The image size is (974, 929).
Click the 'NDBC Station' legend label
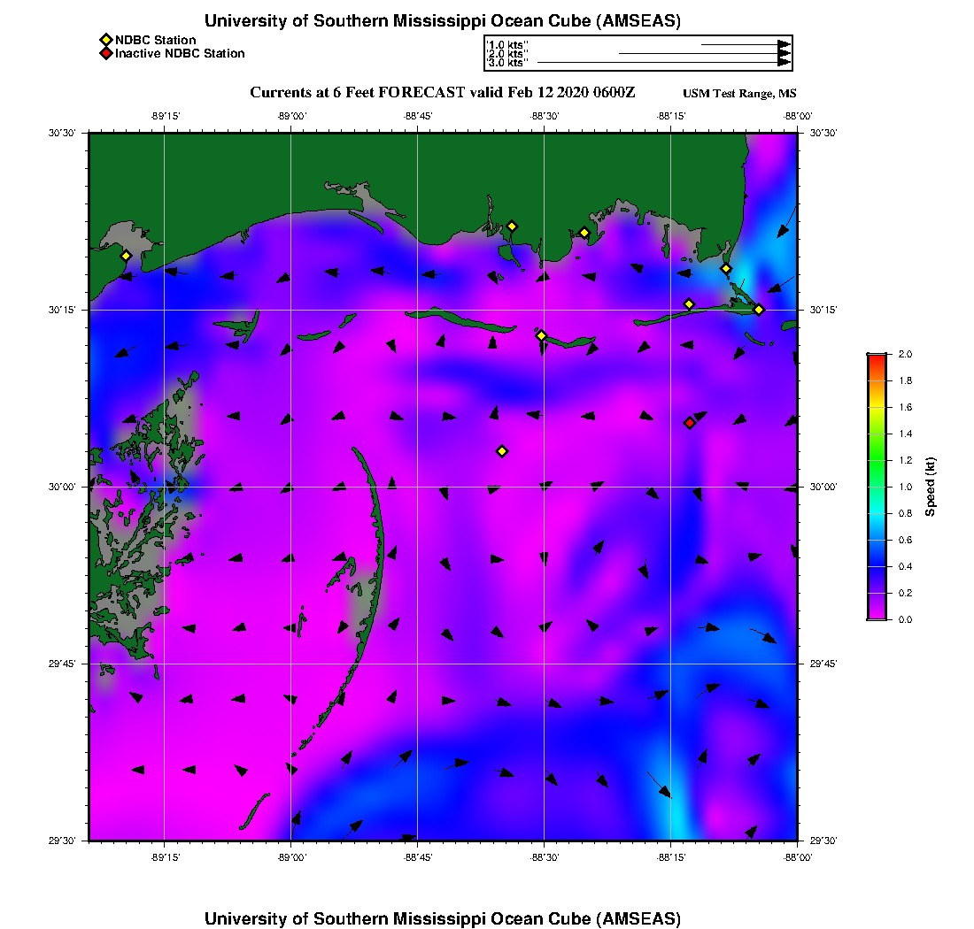click(155, 40)
